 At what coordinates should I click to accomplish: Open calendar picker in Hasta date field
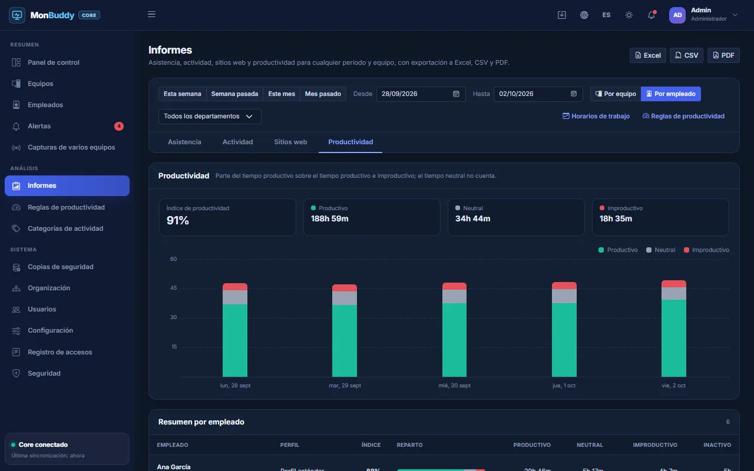(574, 94)
